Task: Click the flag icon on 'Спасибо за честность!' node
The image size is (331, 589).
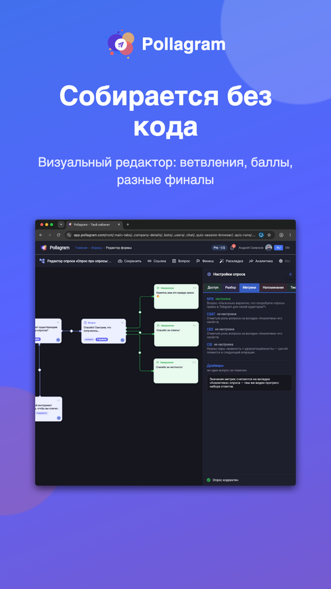Action: click(158, 363)
